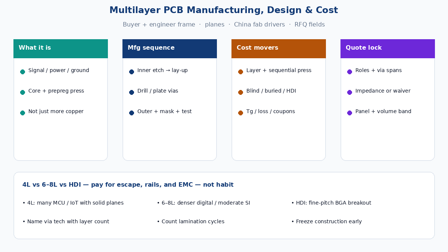Click the teal bullet beside 'Not just more copper'
Viewport: 448px width, 252px height.
pos(22,113)
